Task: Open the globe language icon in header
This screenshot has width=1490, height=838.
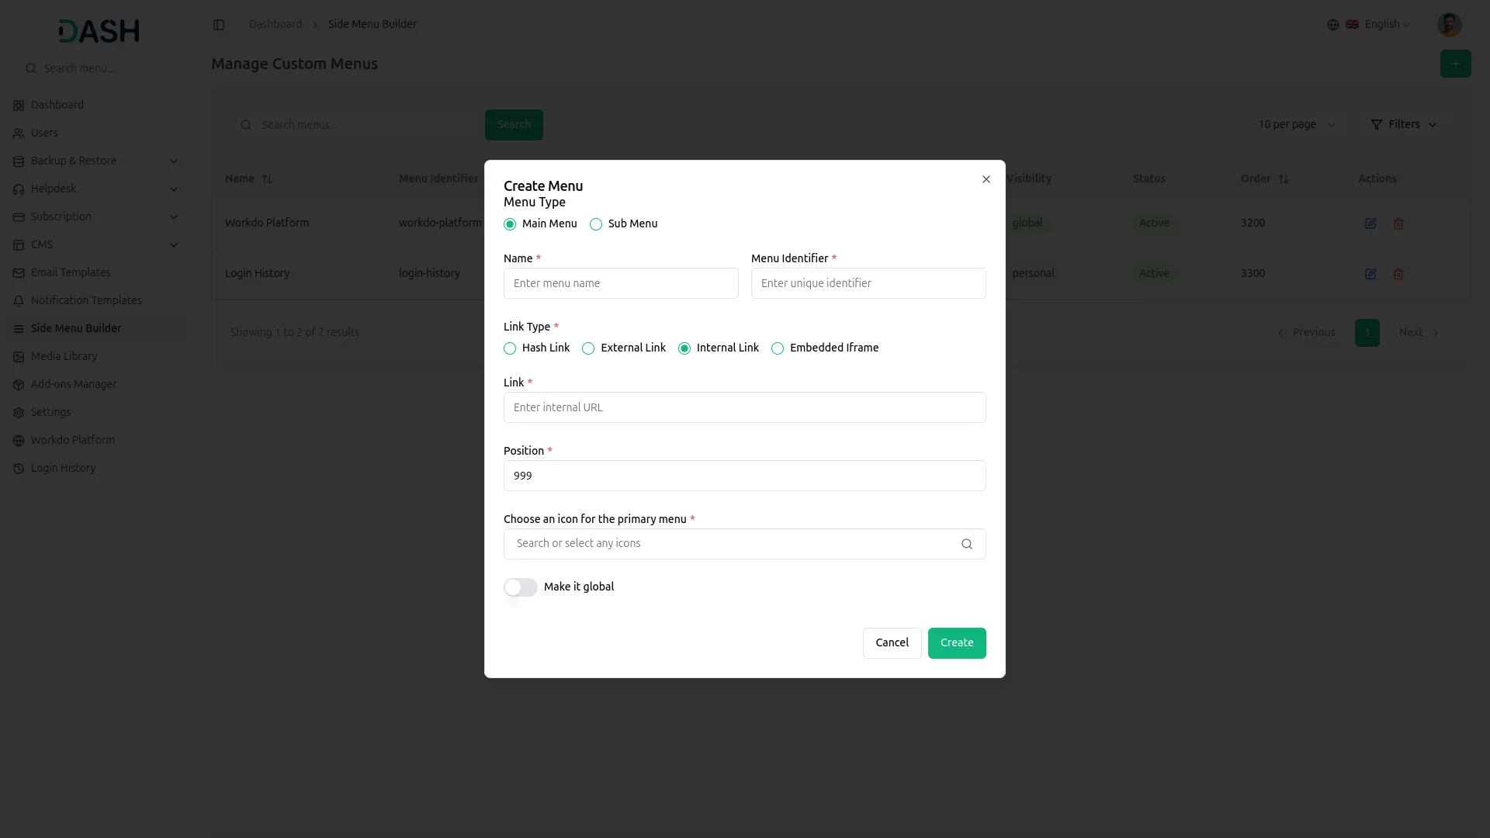Action: [x=1333, y=24]
